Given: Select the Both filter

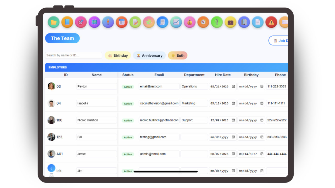Looking at the screenshot, I should (x=178, y=55).
